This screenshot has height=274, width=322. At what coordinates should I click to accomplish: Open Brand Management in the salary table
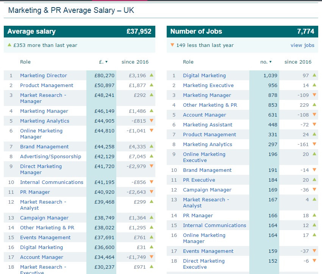[44, 146]
